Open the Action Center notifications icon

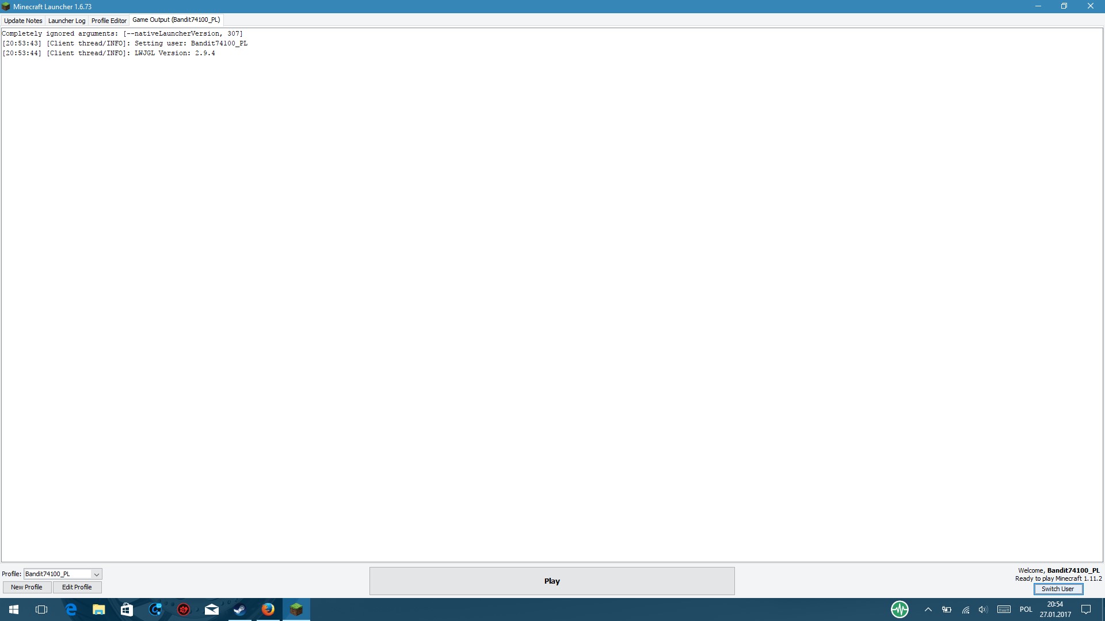point(1086,609)
